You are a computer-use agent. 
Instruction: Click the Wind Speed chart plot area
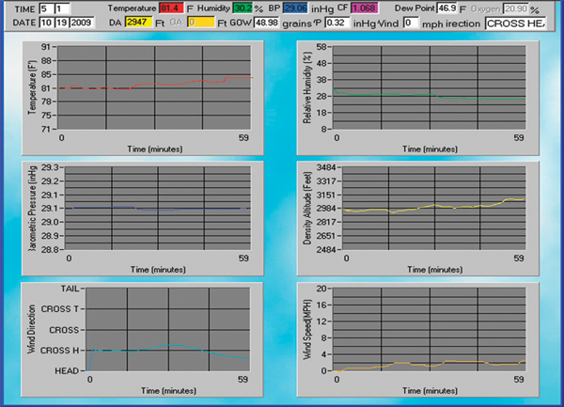click(x=430, y=330)
